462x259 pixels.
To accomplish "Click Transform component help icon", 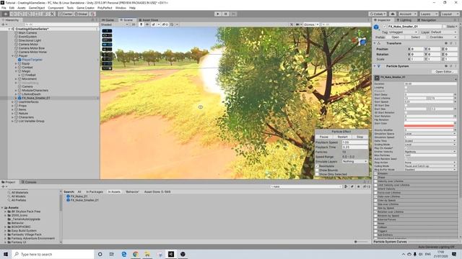I will click(x=446, y=43).
